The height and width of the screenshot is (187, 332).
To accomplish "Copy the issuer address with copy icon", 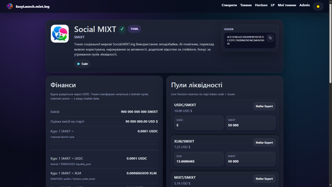I will (x=270, y=38).
